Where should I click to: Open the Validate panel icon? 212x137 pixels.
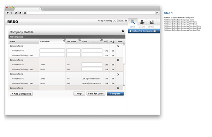pos(142,22)
